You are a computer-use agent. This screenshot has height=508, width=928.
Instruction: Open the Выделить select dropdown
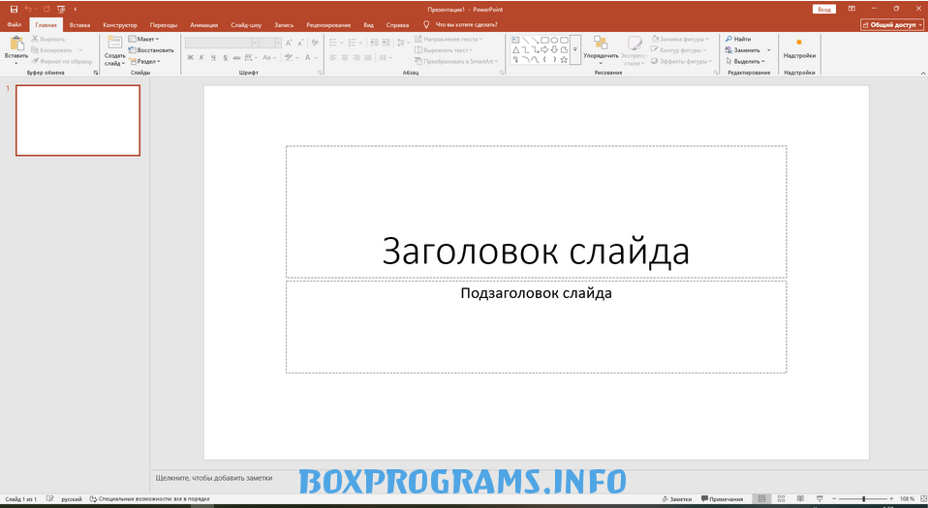tap(748, 61)
